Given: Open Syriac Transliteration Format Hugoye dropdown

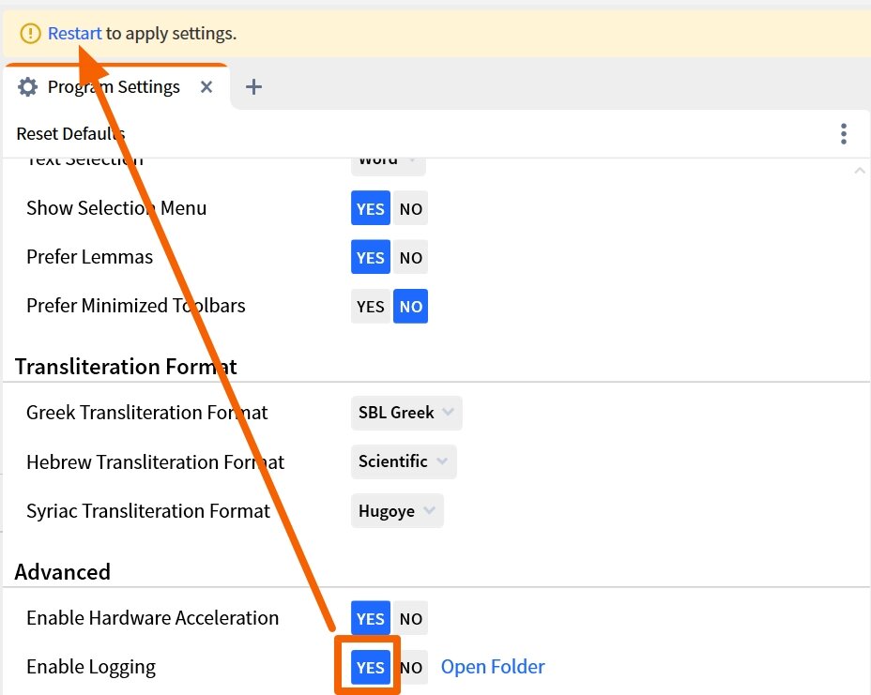Looking at the screenshot, I should (x=396, y=511).
